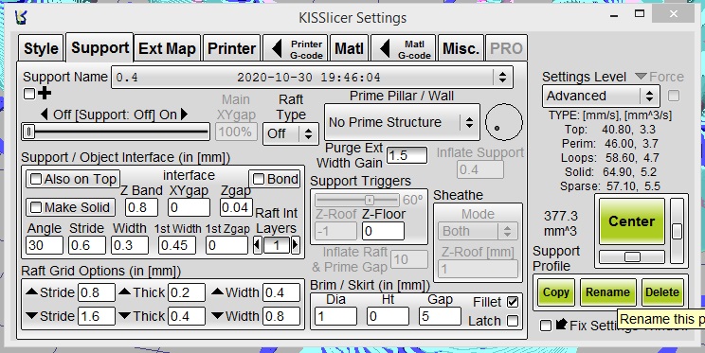This screenshot has height=353, width=705.
Task: Decrease Raft Int Layers with left arrow
Action: 258,245
